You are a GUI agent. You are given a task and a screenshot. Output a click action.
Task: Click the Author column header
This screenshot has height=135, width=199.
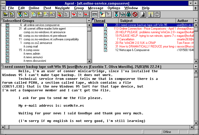183,21
